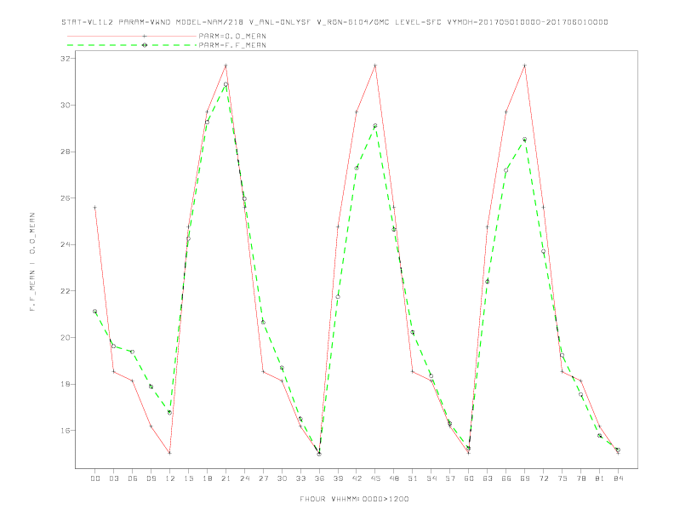
Task: Click the x-axis tick label 21
Action: point(226,478)
